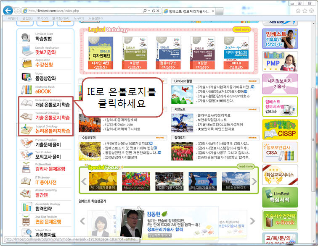
Task: Click the 논리온톨리지학습 network icon
Action: click(26, 130)
